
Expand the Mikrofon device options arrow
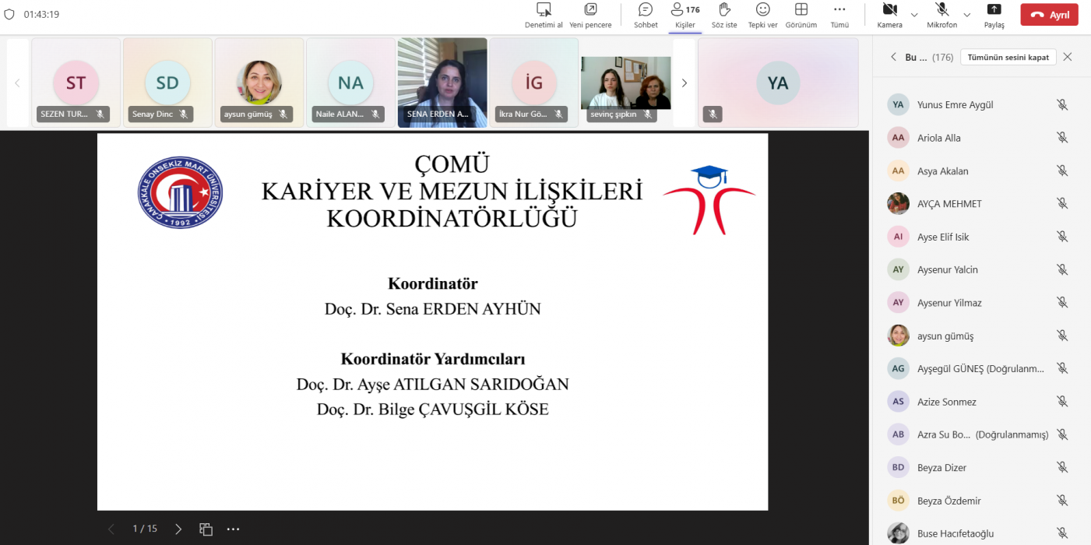[x=967, y=15]
